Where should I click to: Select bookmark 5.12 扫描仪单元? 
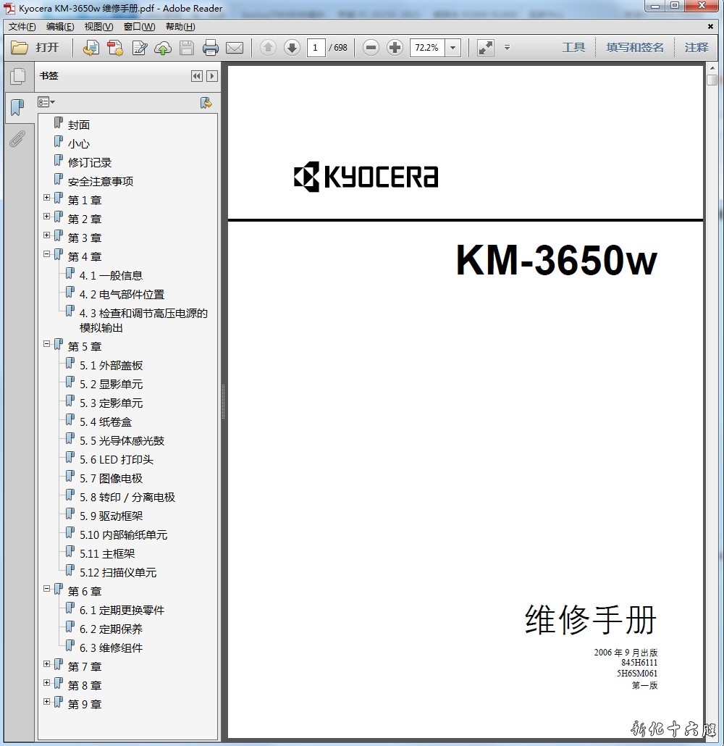[118, 572]
